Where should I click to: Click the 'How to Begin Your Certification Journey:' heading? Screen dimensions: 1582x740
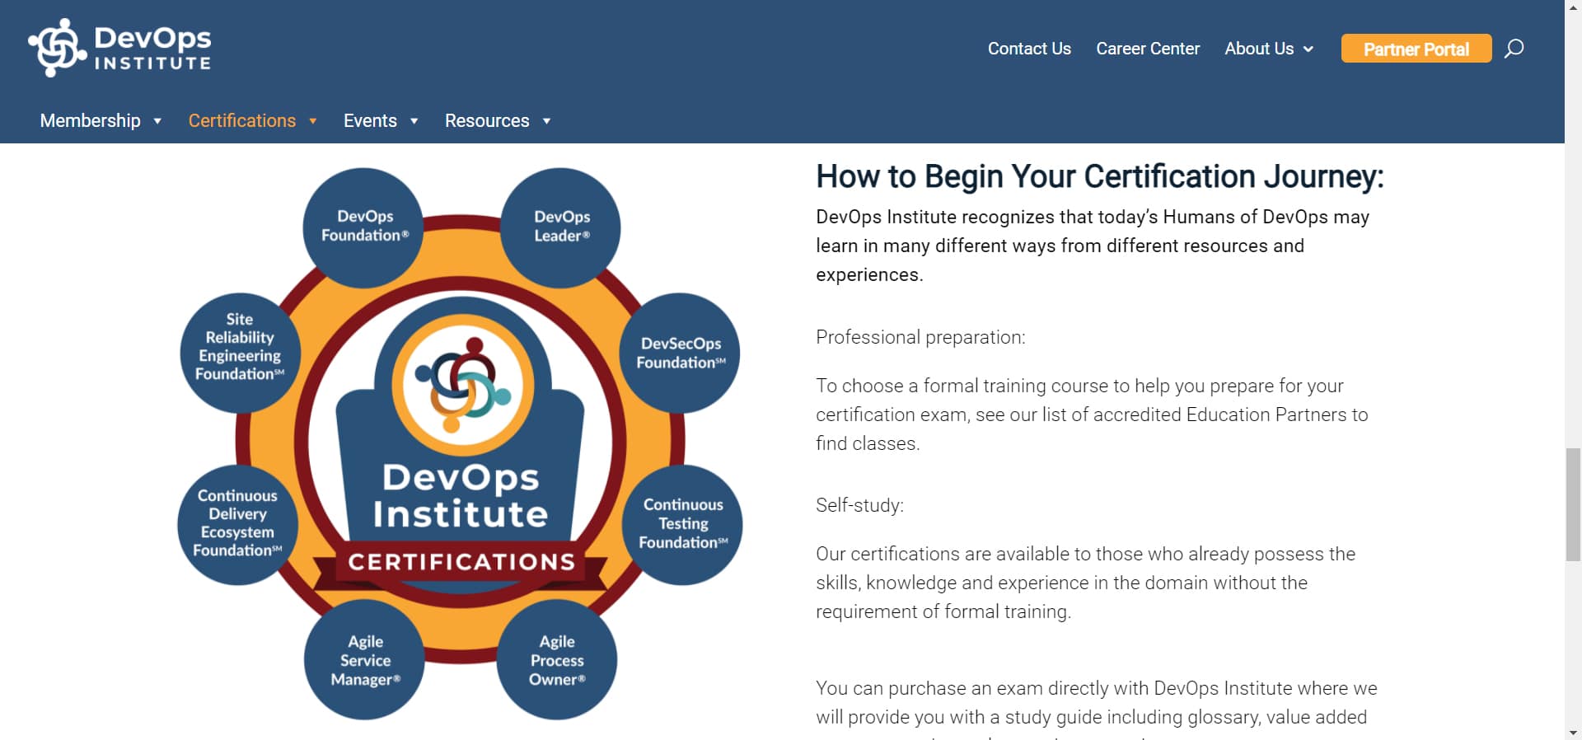pos(1100,176)
